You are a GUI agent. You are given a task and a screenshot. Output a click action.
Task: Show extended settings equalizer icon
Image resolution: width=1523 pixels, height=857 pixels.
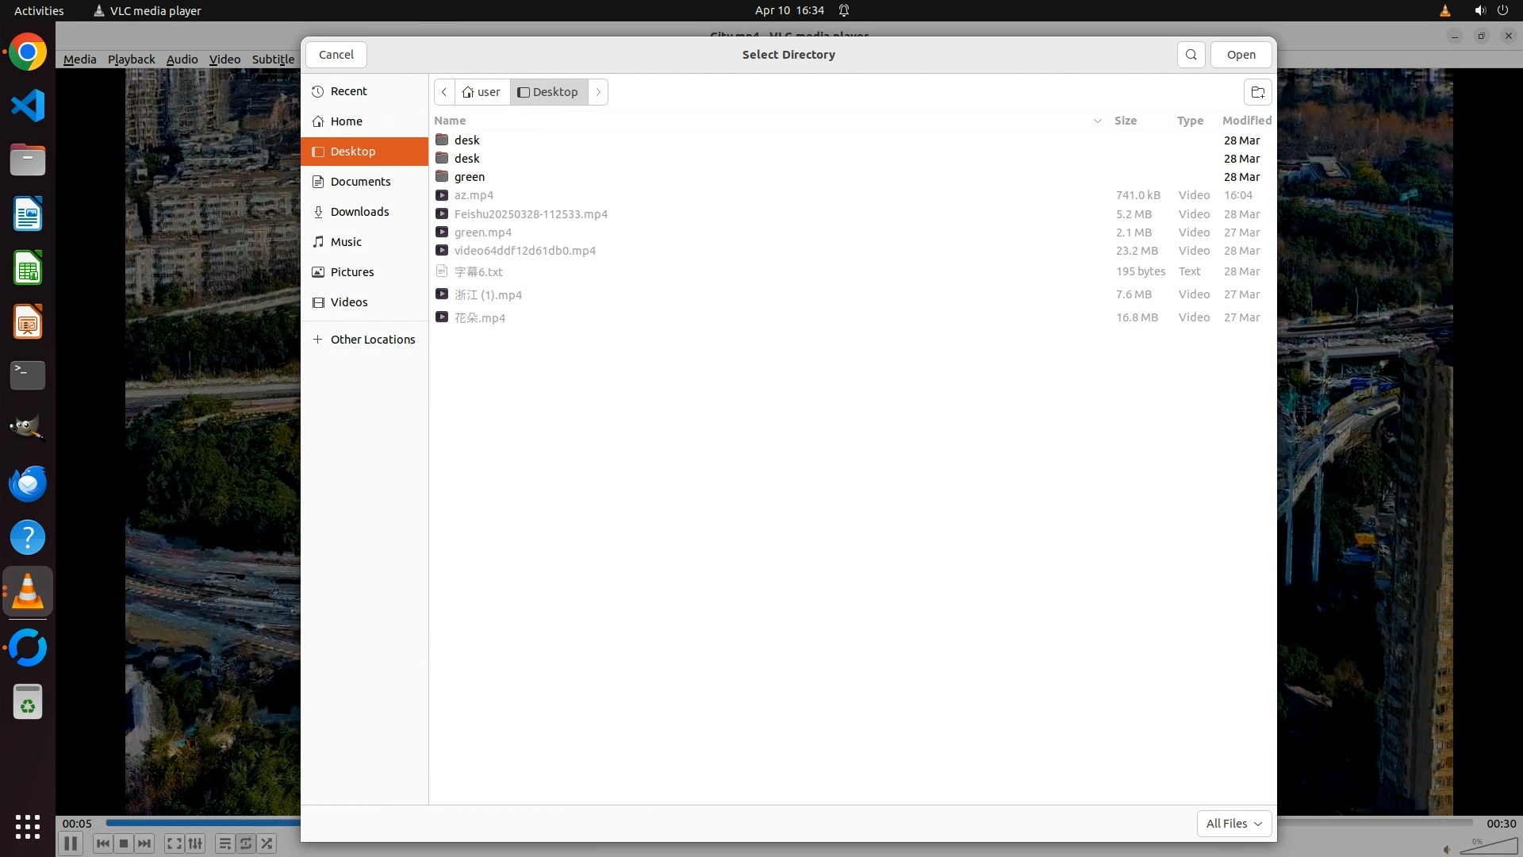(195, 844)
